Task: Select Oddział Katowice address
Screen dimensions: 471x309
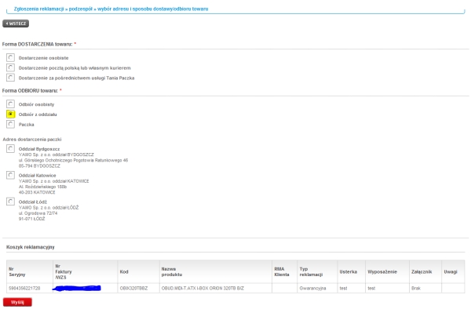Action: [x=10, y=175]
